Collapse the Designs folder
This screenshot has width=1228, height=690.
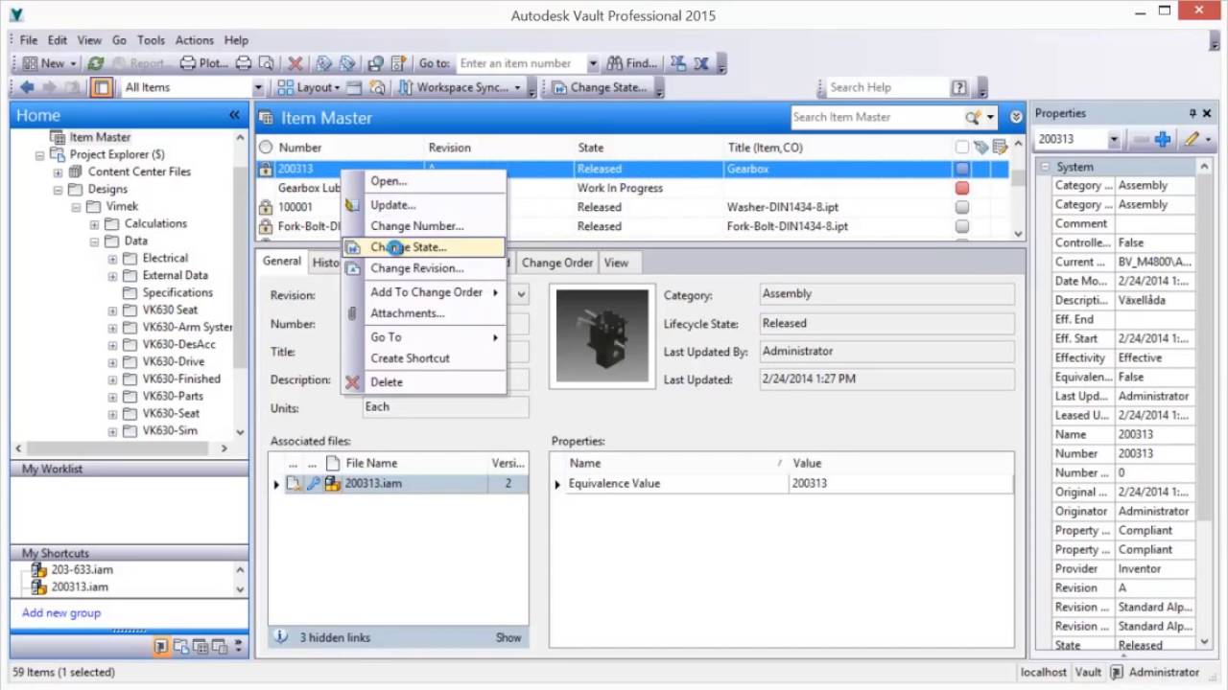click(x=58, y=190)
